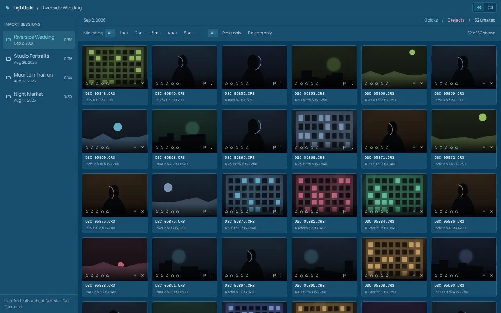The height and width of the screenshot is (313, 501).
Task: Rate DSC_05849.CR3 five stars
Action: (177, 83)
